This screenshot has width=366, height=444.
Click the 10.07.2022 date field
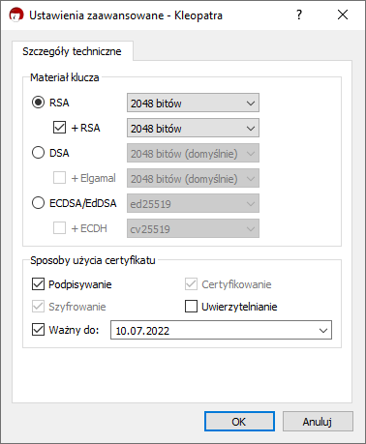[221, 330]
